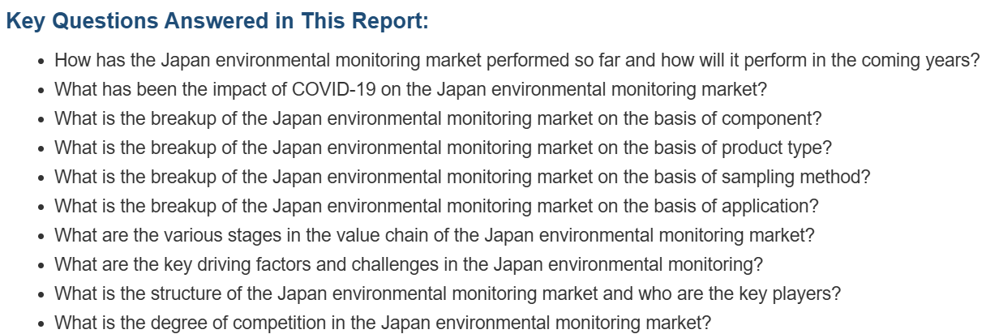The width and height of the screenshot is (986, 334).
Task: Select the breakup by component question
Action: click(x=438, y=118)
